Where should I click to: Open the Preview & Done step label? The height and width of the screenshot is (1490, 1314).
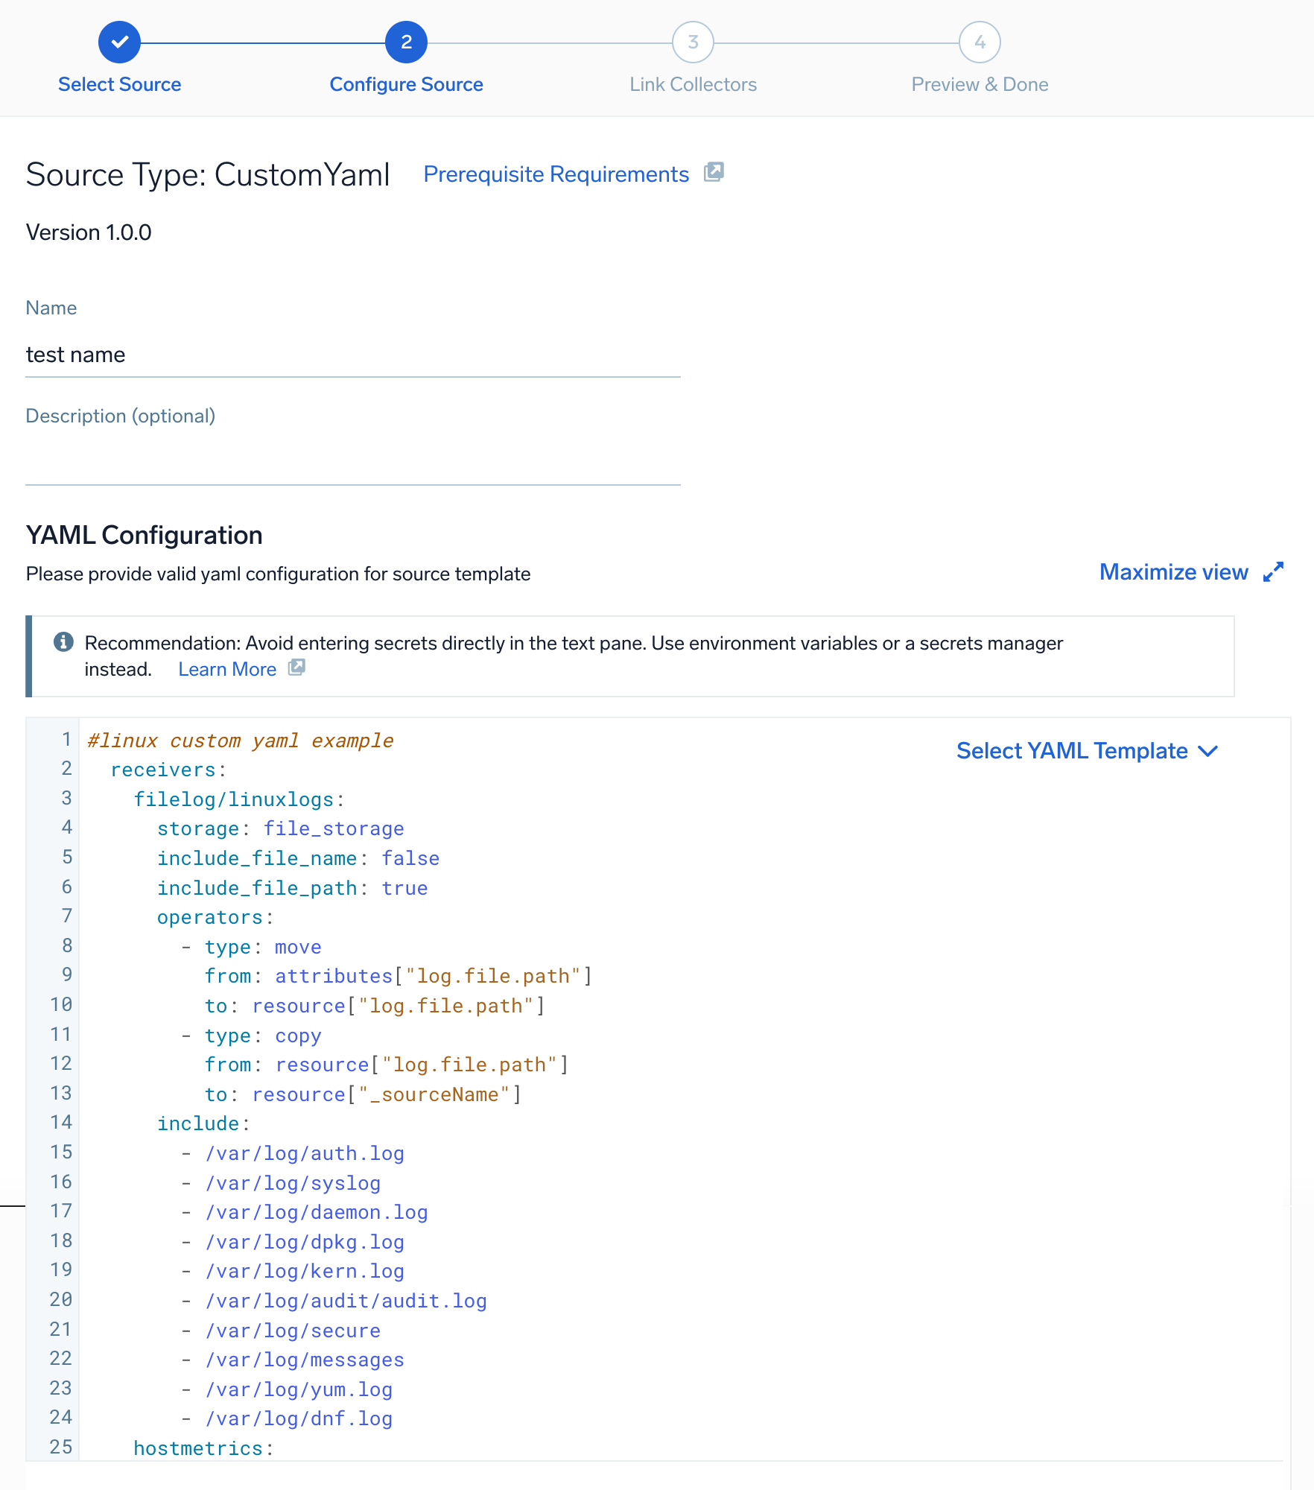point(980,84)
